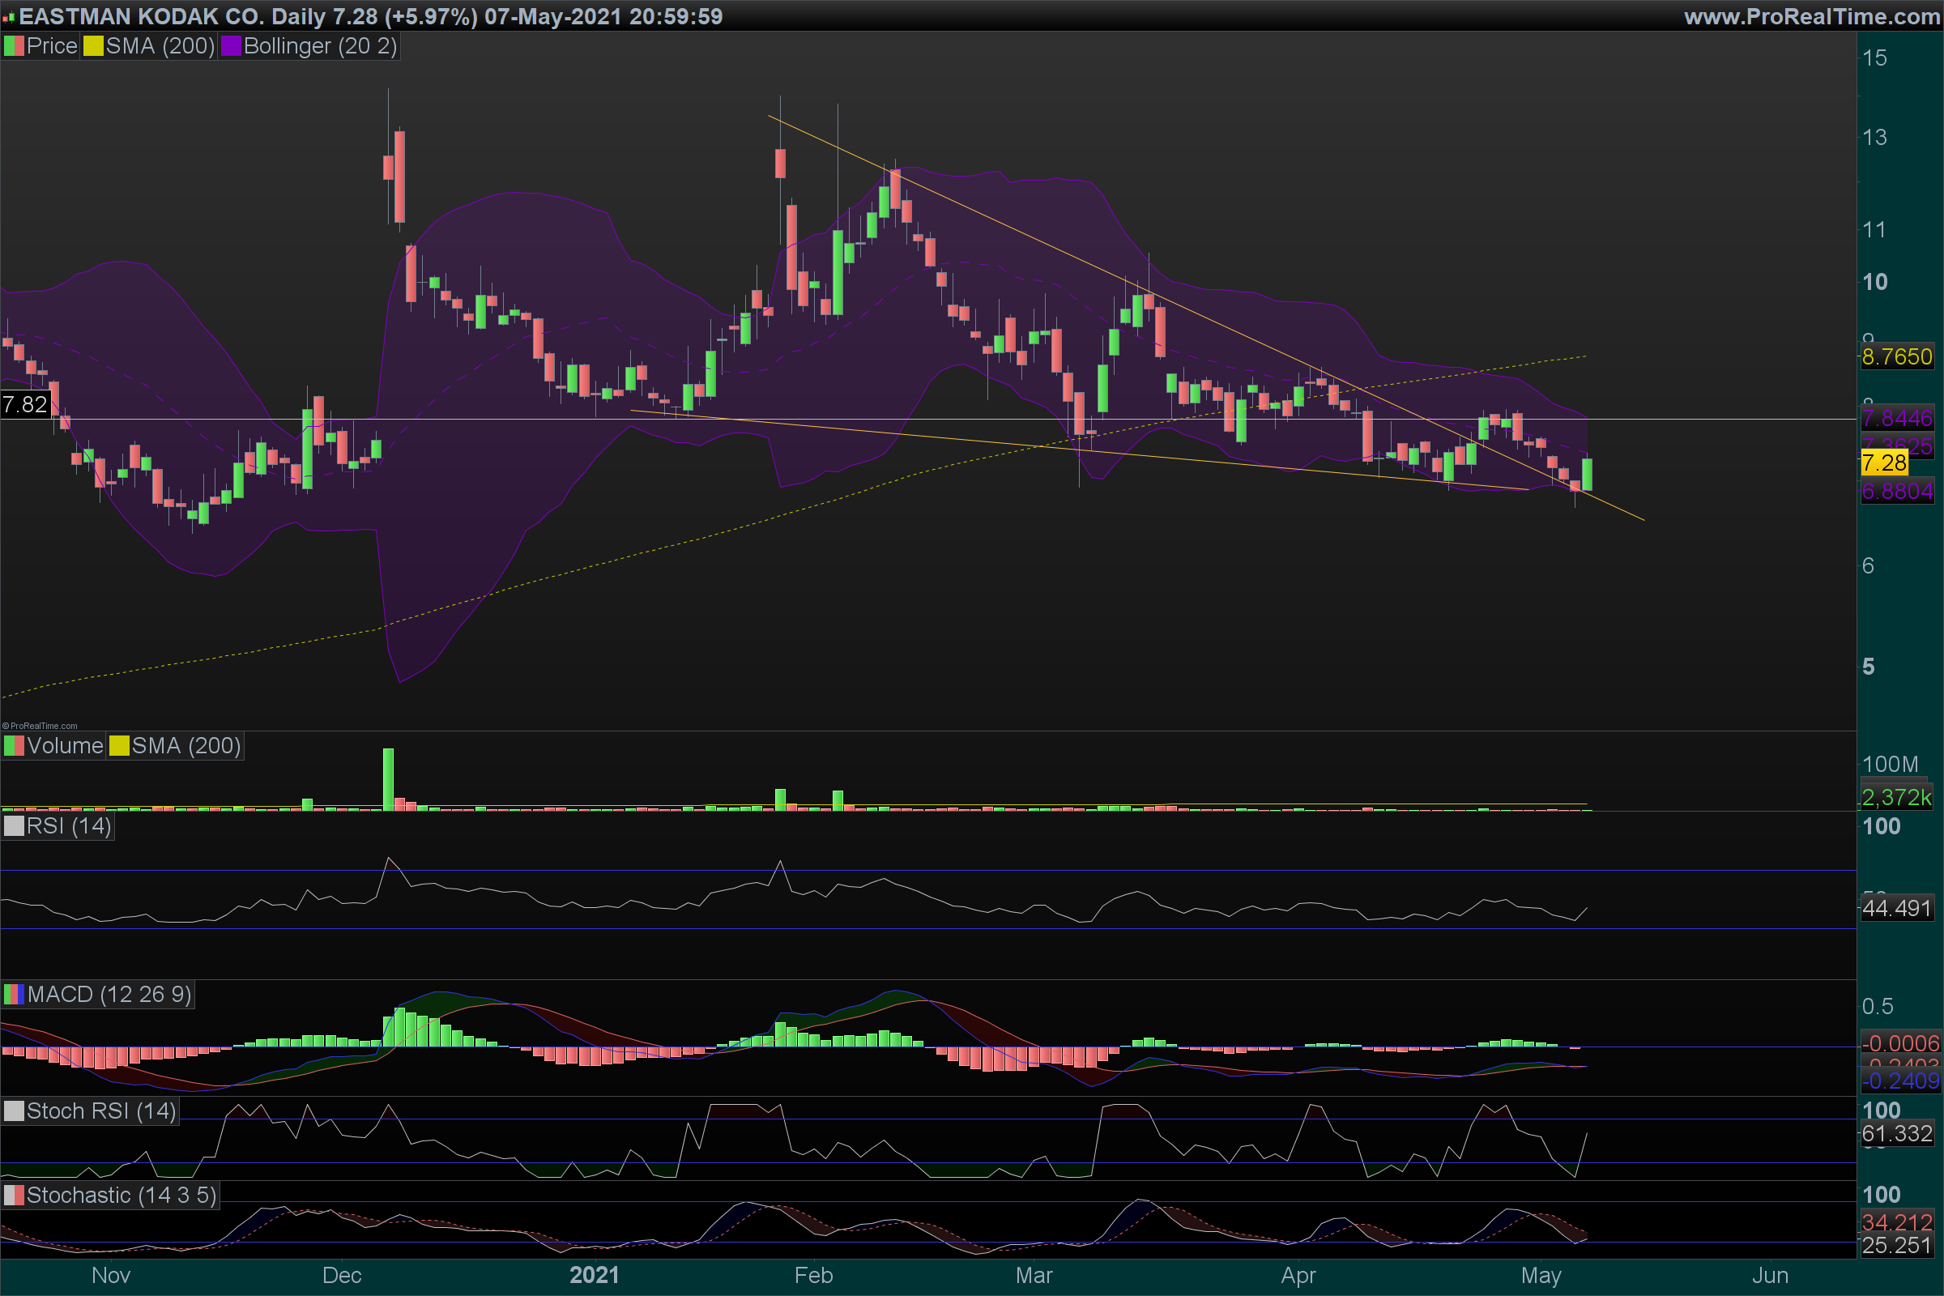
Task: Open the www.ProRealTime.com link
Action: tap(1811, 16)
